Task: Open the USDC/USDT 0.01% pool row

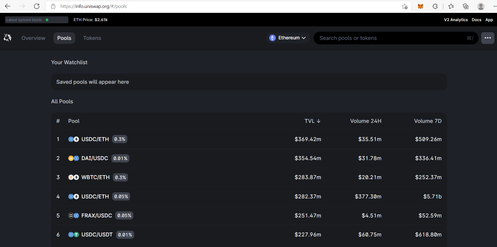Action: (x=249, y=235)
